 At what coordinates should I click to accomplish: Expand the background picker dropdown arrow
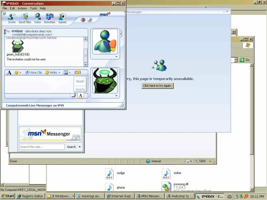70,73
